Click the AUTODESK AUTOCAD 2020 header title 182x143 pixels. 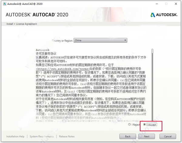37,15
